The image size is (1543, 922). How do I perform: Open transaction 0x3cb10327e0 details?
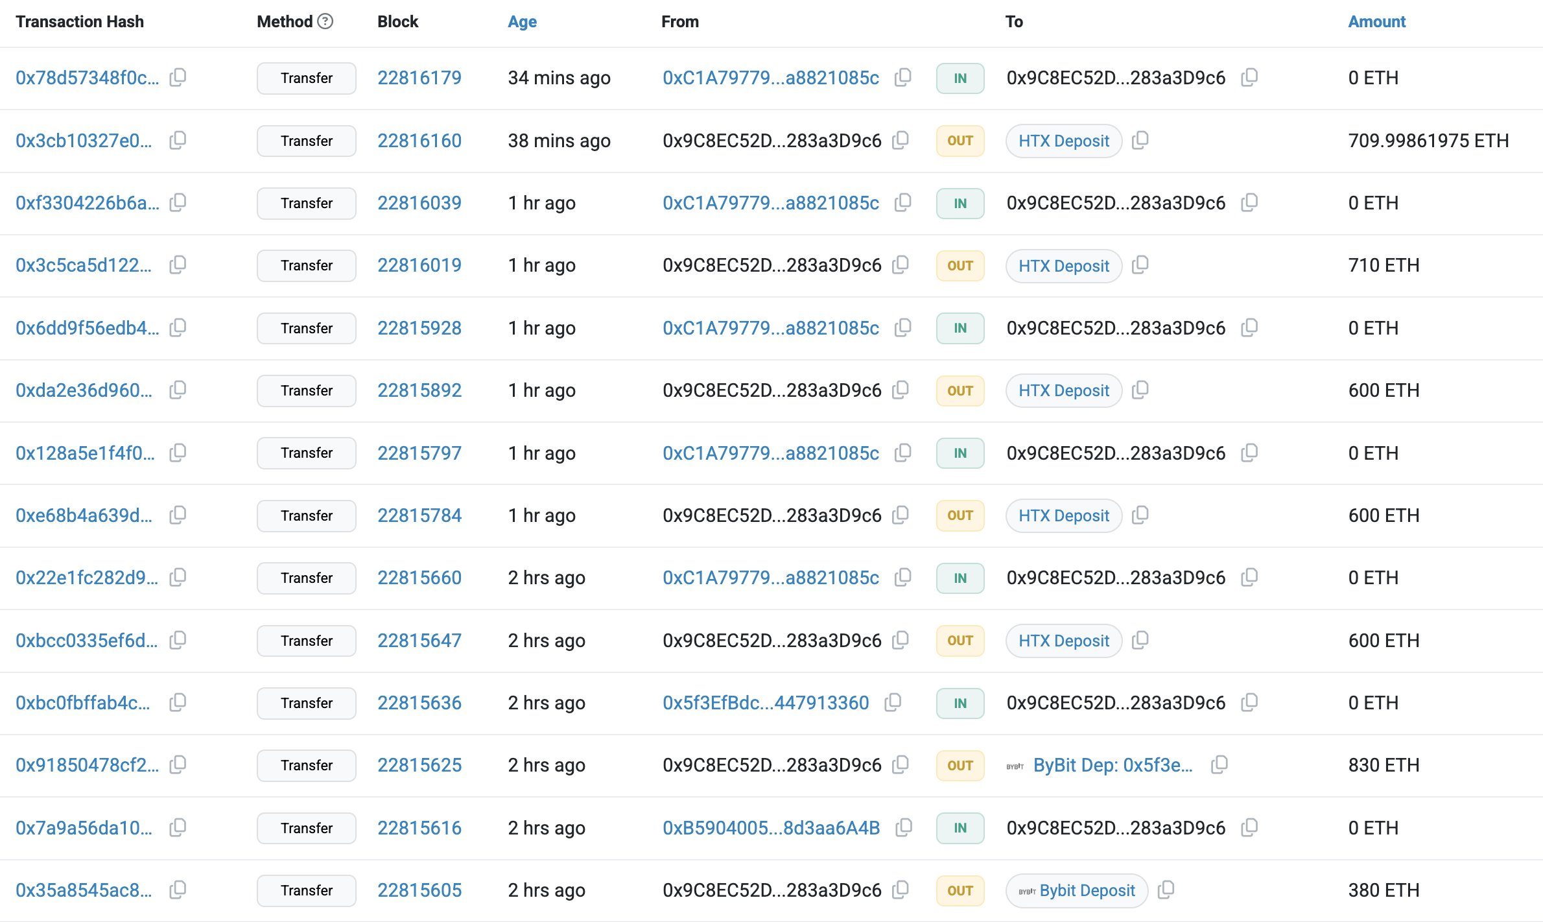(x=84, y=141)
